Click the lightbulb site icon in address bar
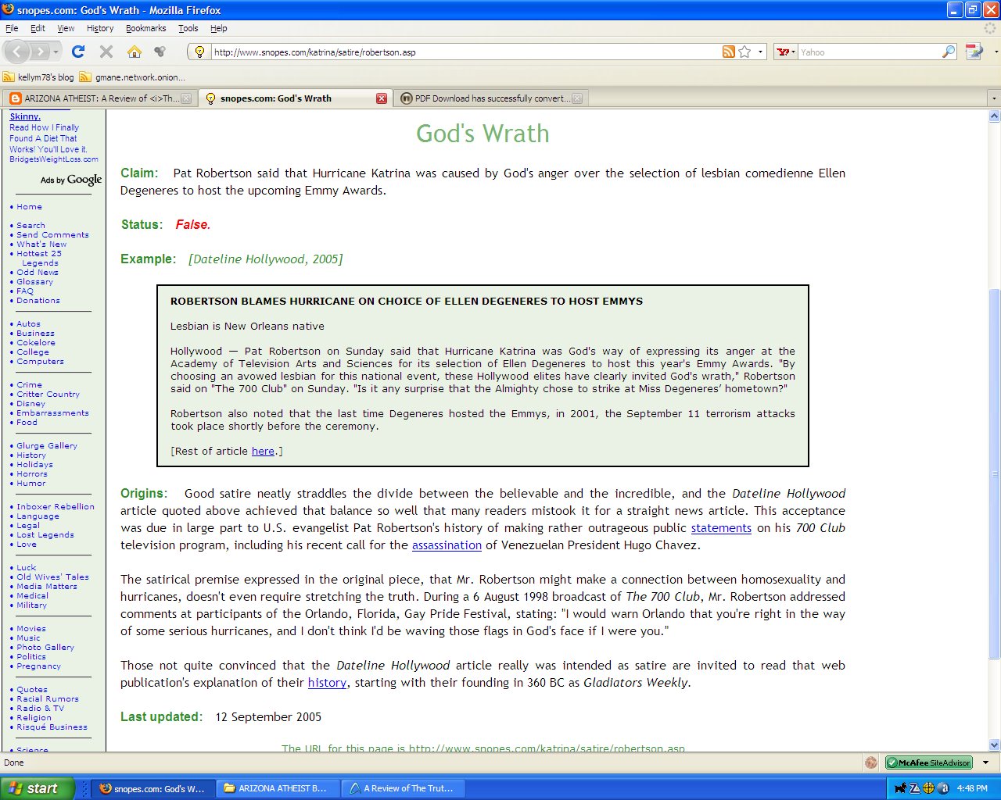 click(199, 52)
